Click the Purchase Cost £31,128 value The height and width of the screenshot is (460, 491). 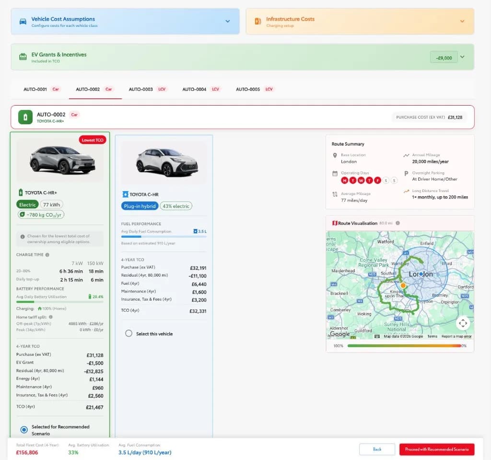(455, 117)
